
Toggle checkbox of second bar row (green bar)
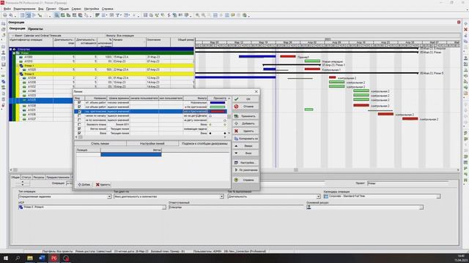coord(79,107)
